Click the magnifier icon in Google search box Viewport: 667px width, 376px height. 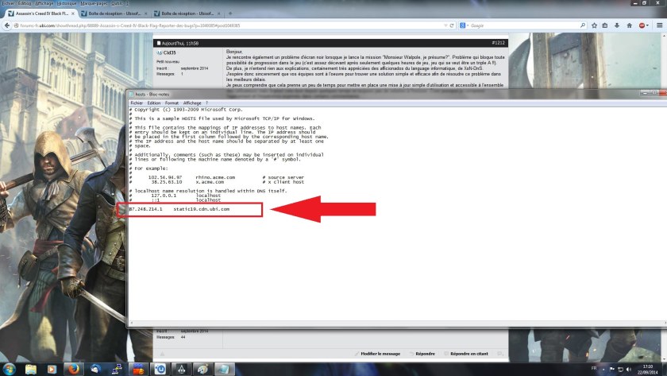click(583, 25)
